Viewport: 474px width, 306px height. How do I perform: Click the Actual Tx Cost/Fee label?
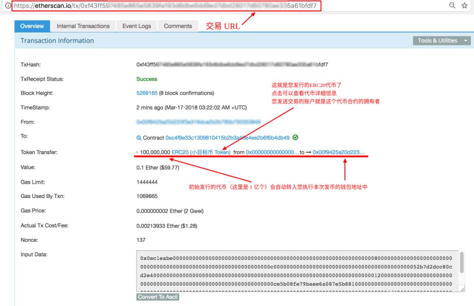point(44,226)
